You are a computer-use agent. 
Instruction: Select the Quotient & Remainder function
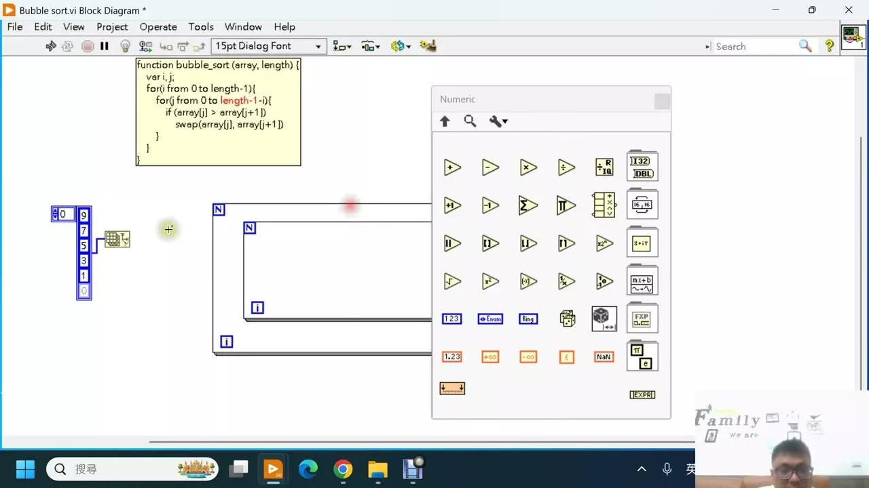pyautogui.click(x=604, y=167)
